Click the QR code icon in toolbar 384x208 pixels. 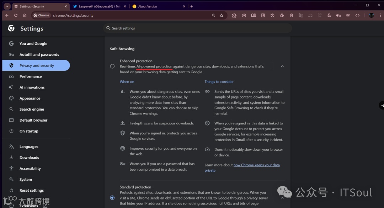320,15
